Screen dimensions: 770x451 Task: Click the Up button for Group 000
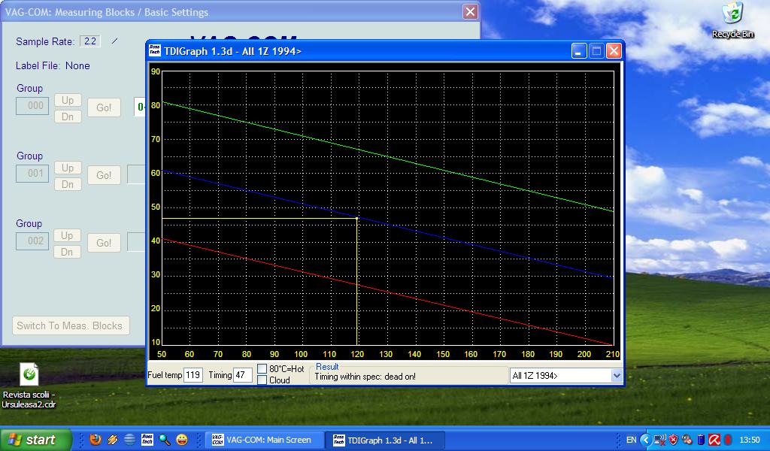pyautogui.click(x=68, y=100)
